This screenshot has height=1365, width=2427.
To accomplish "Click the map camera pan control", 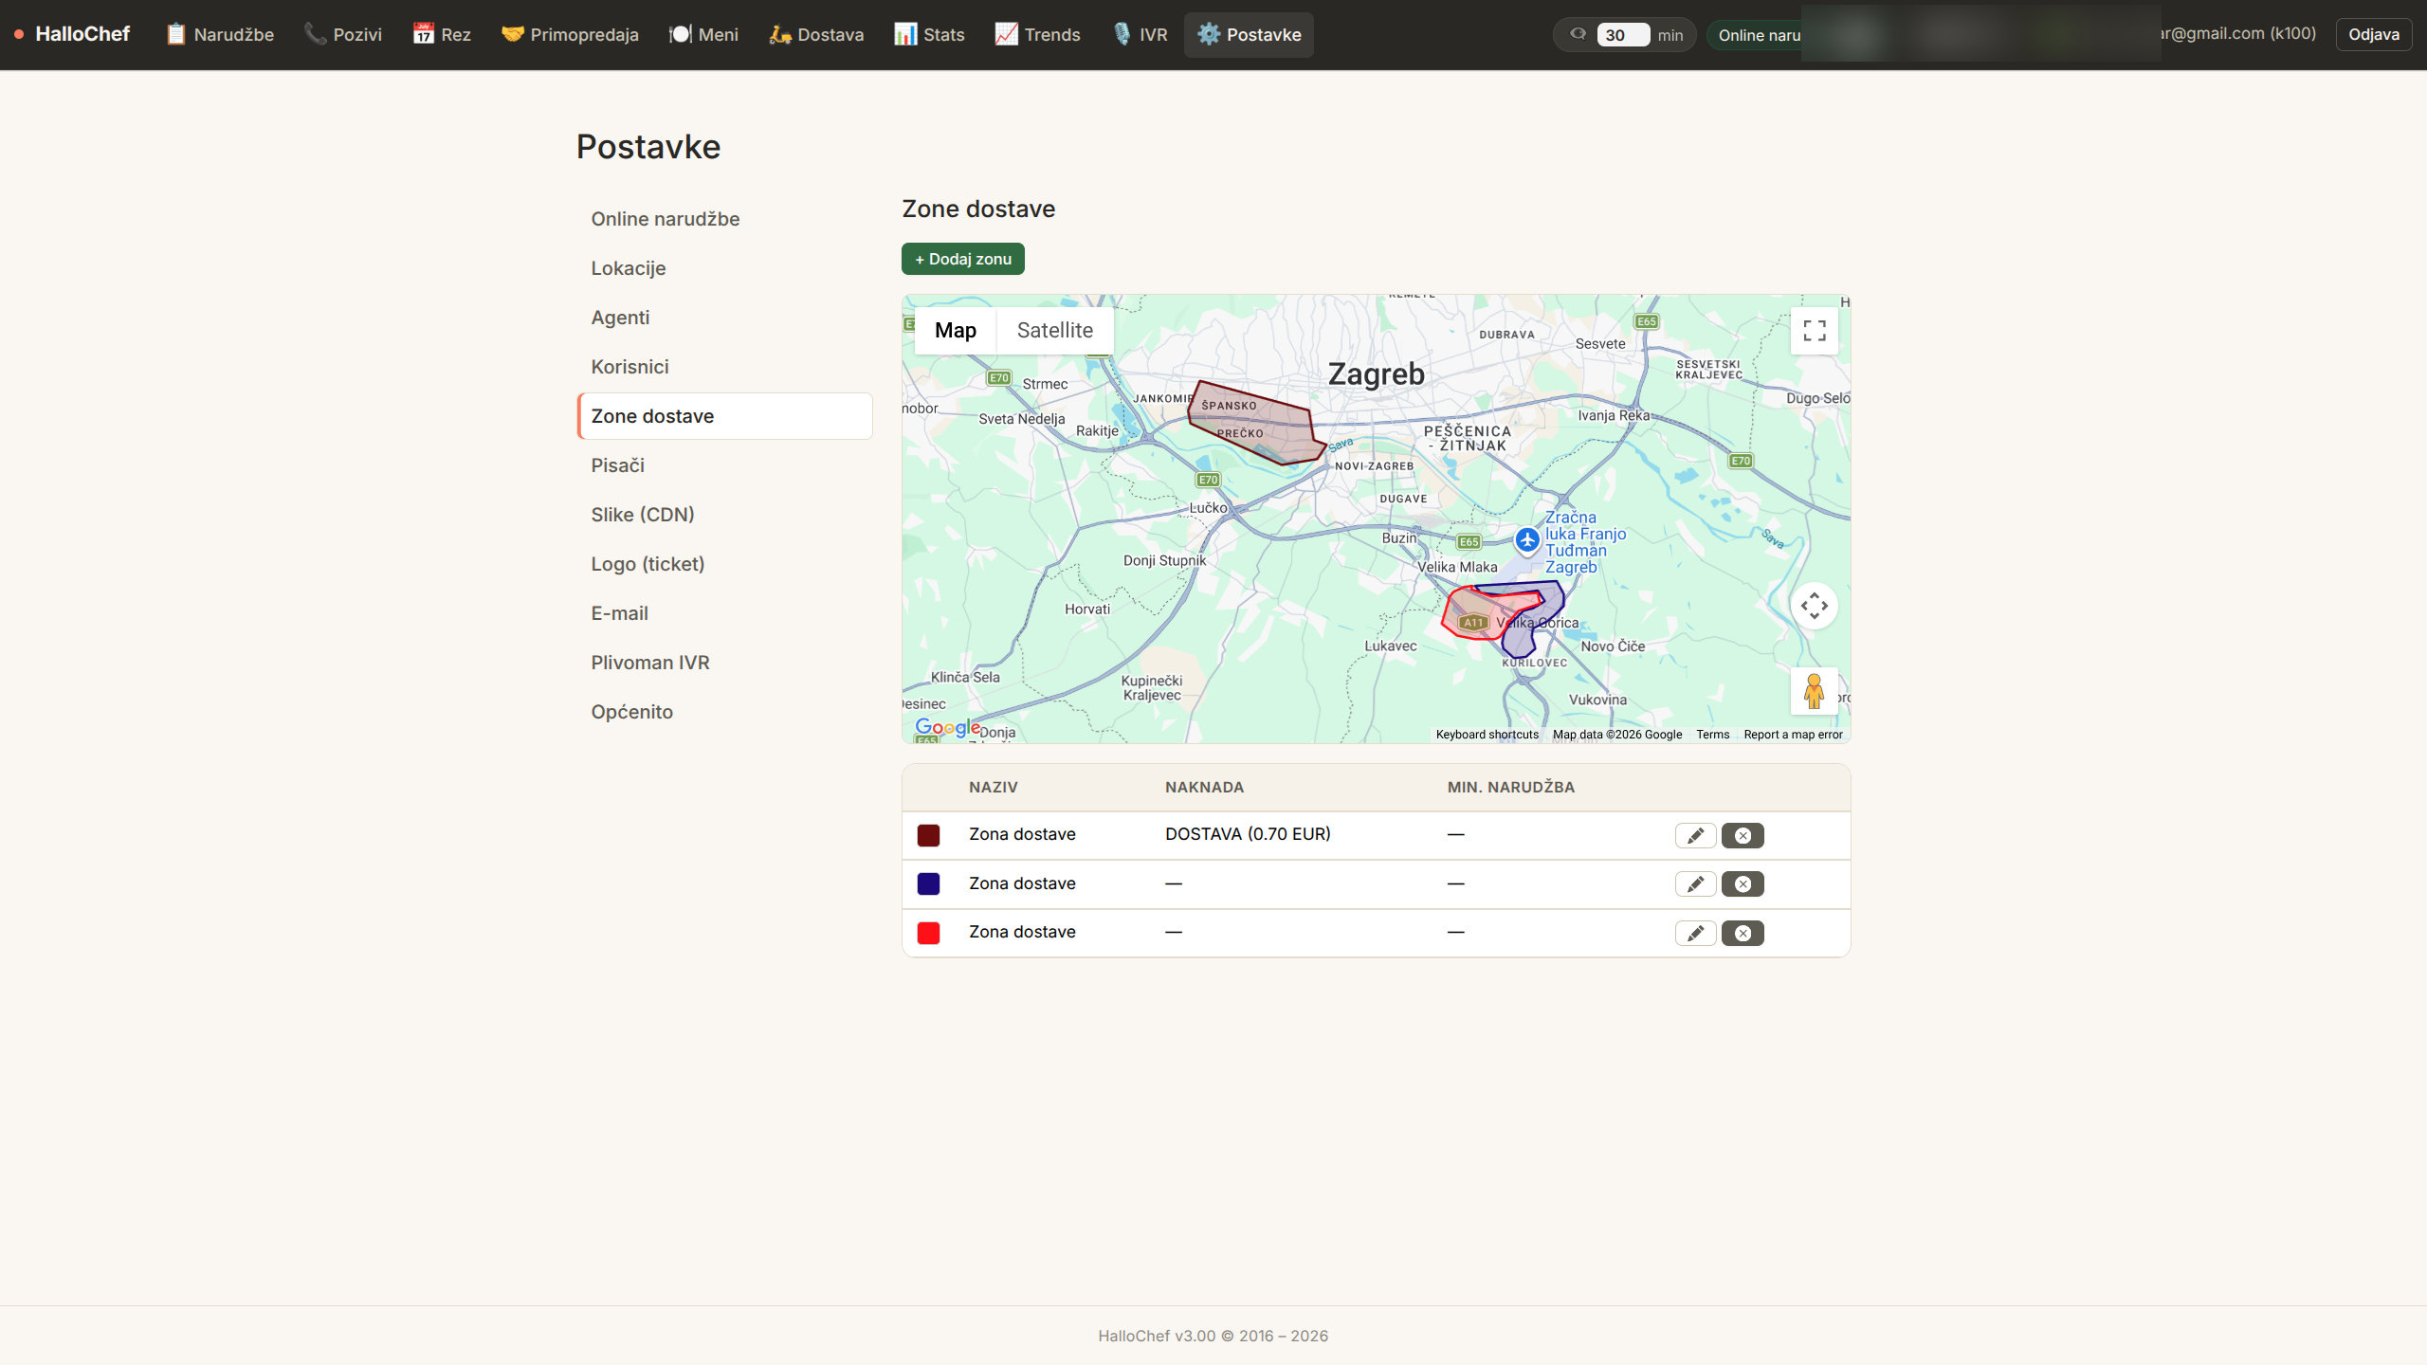I will pyautogui.click(x=1814, y=606).
